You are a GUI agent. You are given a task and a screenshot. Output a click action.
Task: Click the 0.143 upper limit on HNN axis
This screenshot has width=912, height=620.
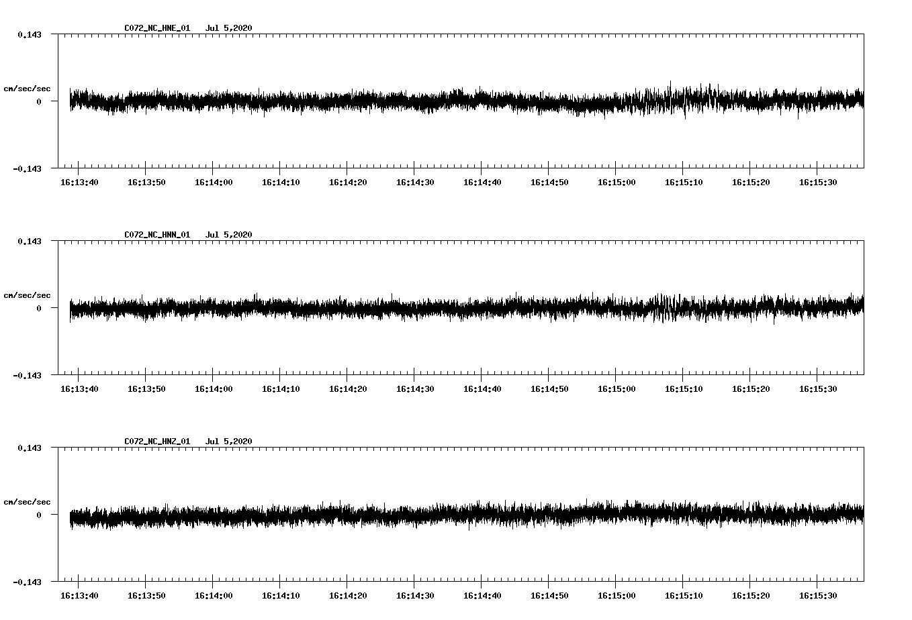pyautogui.click(x=29, y=241)
